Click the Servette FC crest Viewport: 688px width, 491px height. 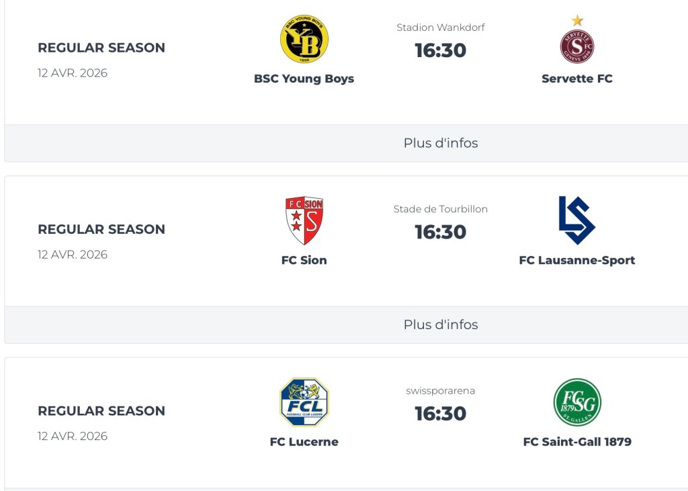pyautogui.click(x=577, y=45)
